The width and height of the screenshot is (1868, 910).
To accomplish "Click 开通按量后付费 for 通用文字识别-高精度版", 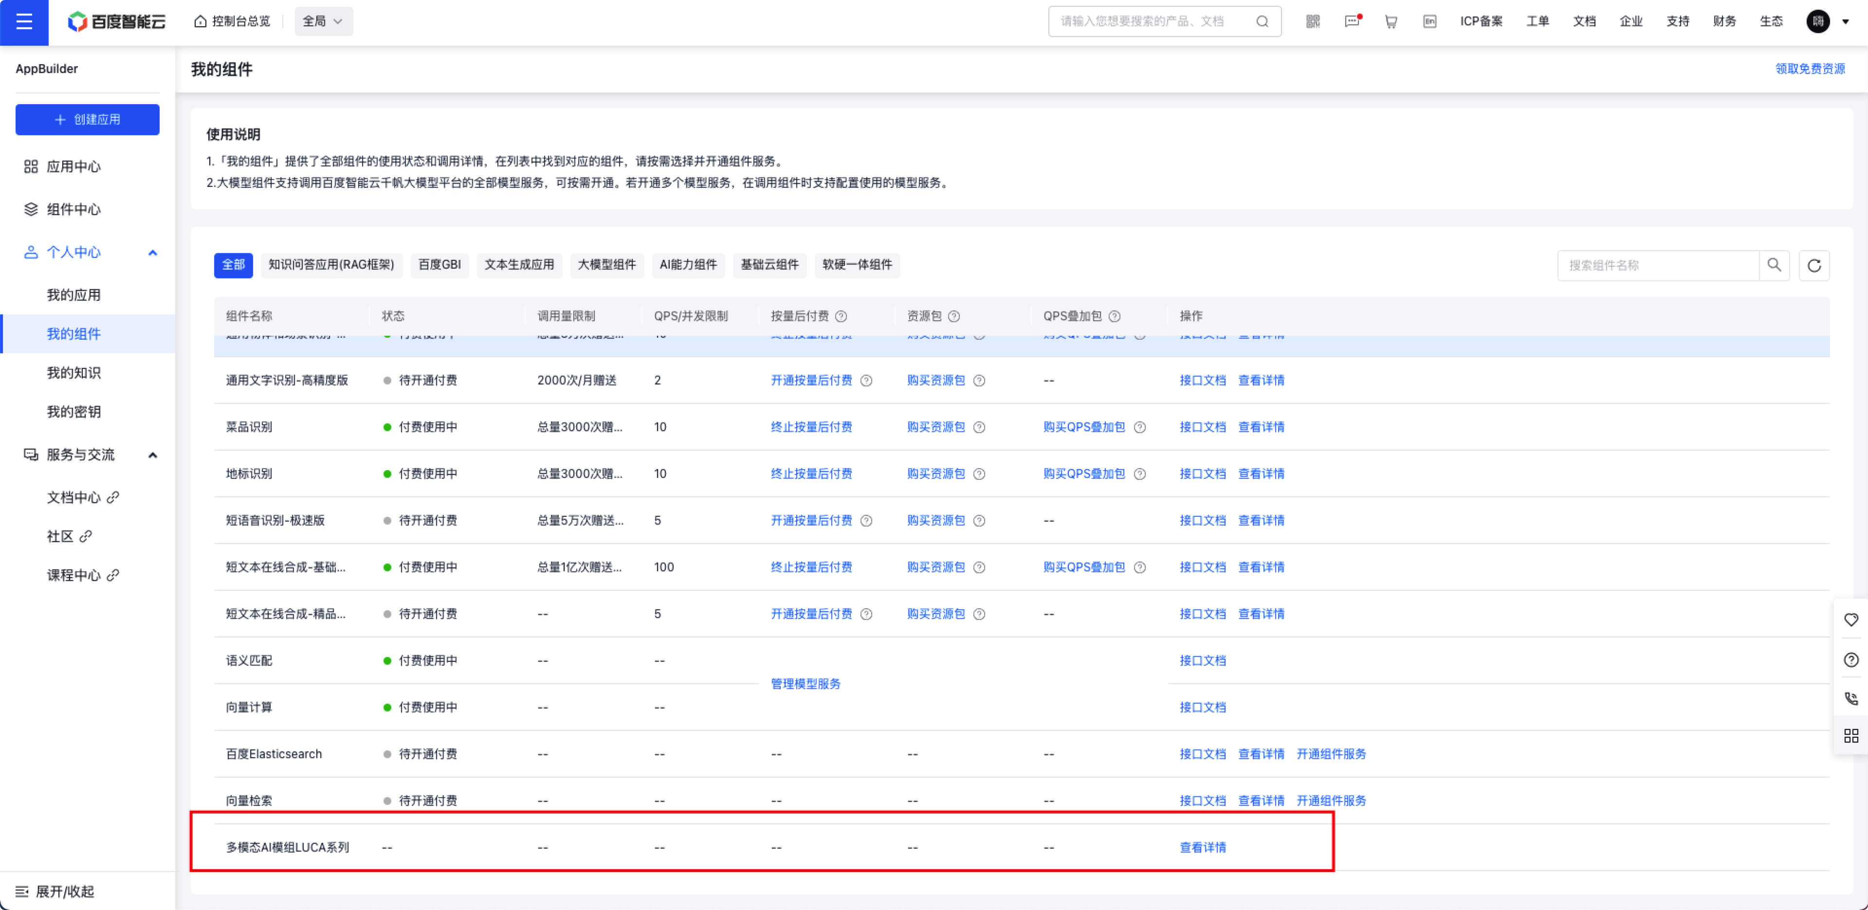I will (811, 381).
